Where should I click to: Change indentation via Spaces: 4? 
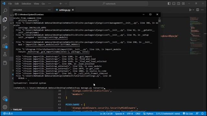pos(120,114)
